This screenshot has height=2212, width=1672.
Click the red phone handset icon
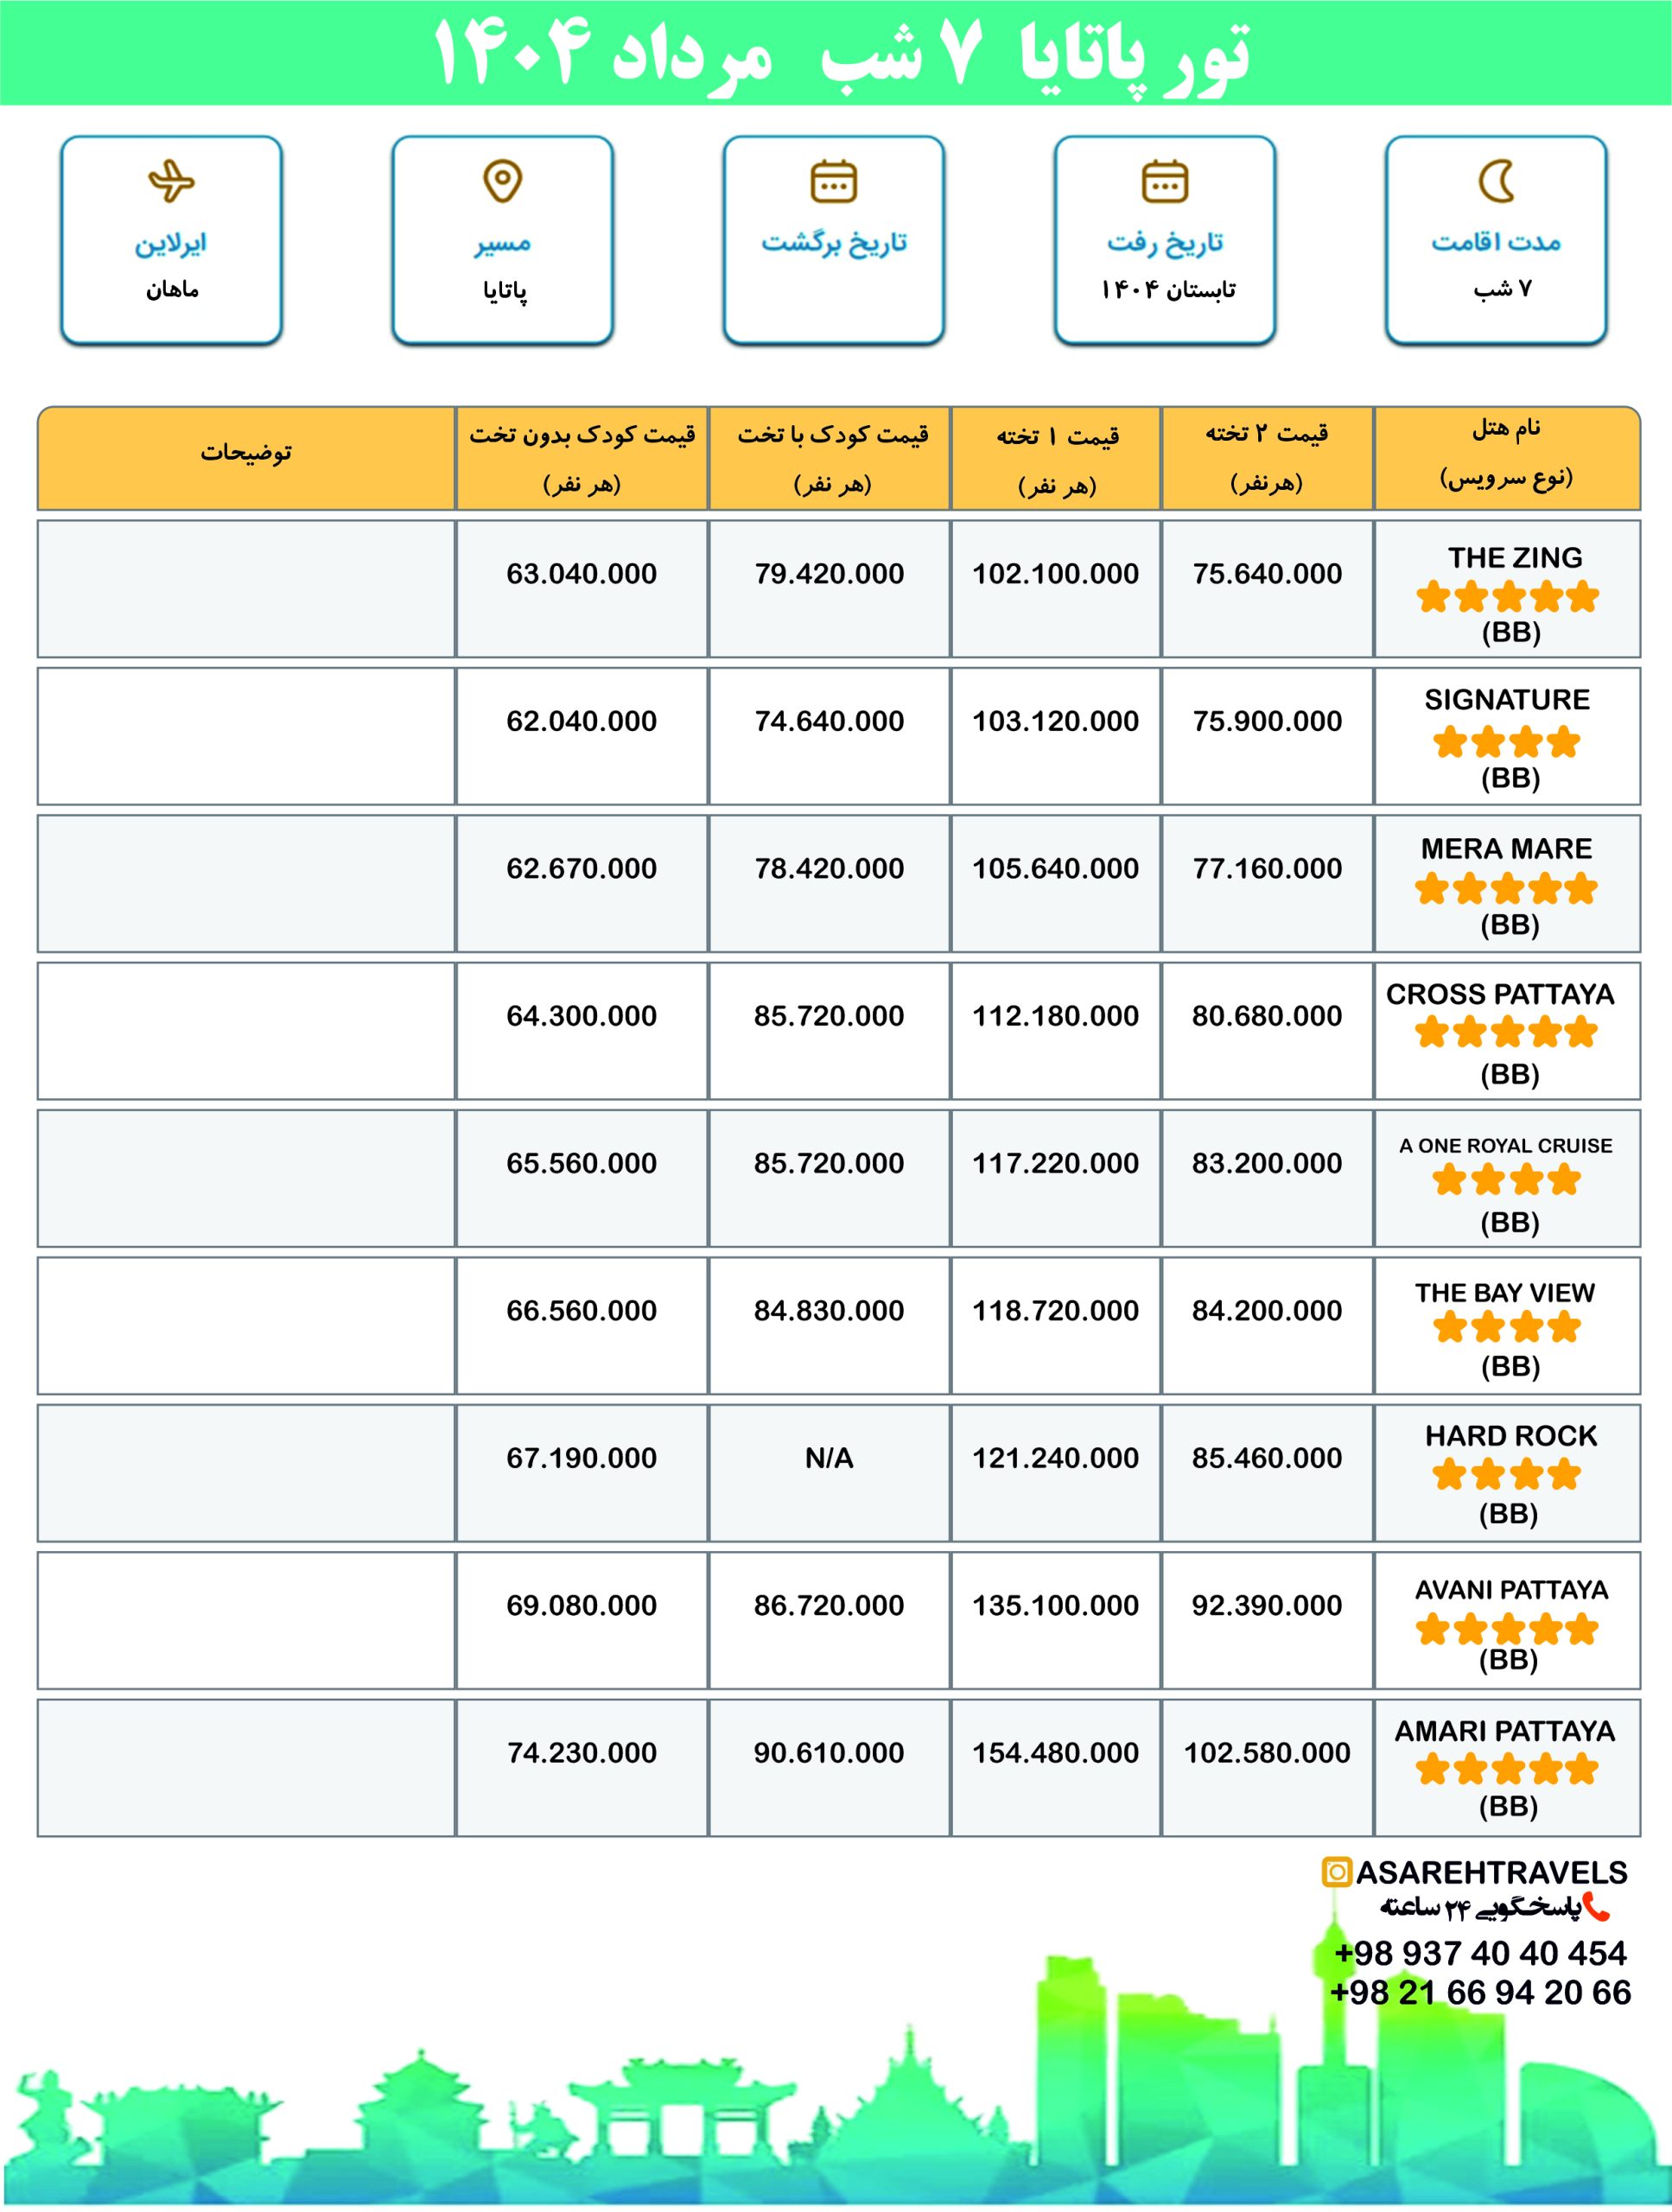[1597, 1907]
